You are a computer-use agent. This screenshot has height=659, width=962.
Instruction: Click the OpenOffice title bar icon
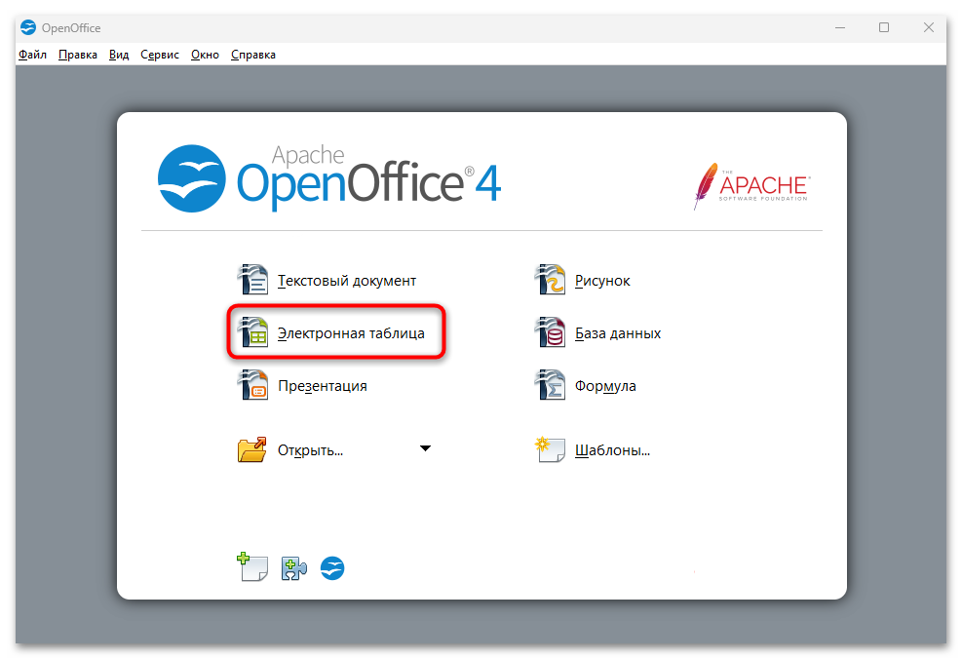[x=28, y=27]
